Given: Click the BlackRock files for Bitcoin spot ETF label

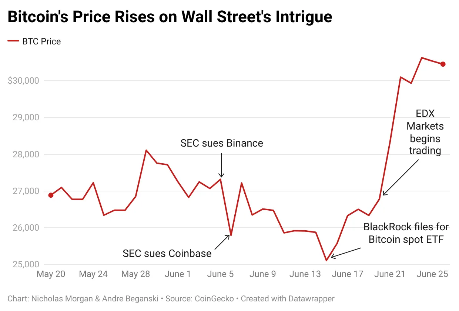Looking at the screenshot, I should [406, 233].
